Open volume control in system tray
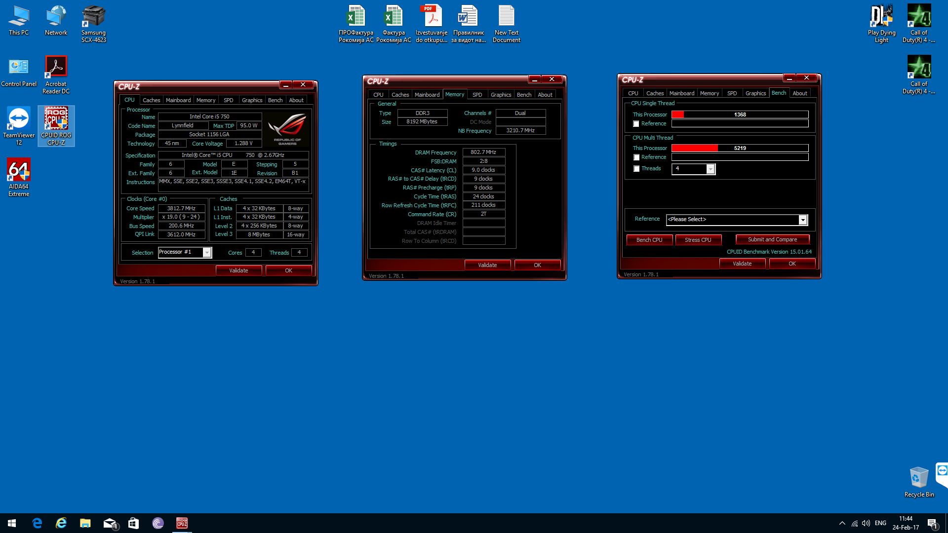Viewport: 948px width, 533px height. pos(866,523)
